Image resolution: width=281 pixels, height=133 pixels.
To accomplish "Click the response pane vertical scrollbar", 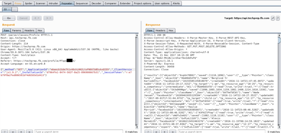I will click(x=279, y=81).
